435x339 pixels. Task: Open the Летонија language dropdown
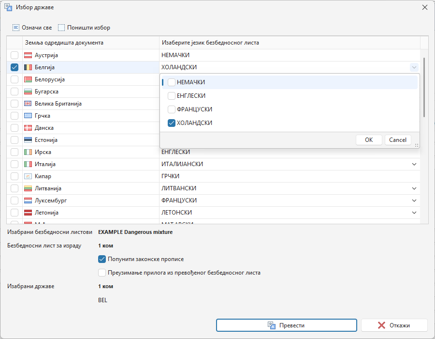pos(414,213)
